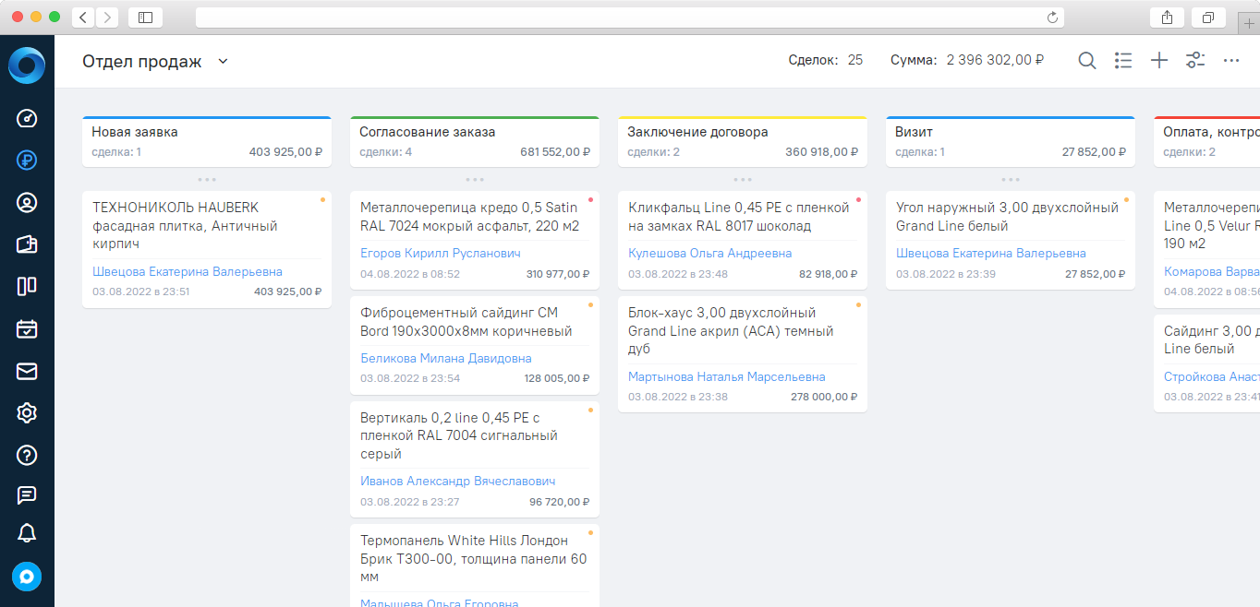
Task: Open the calendar sidebar icon
Action: point(26,329)
